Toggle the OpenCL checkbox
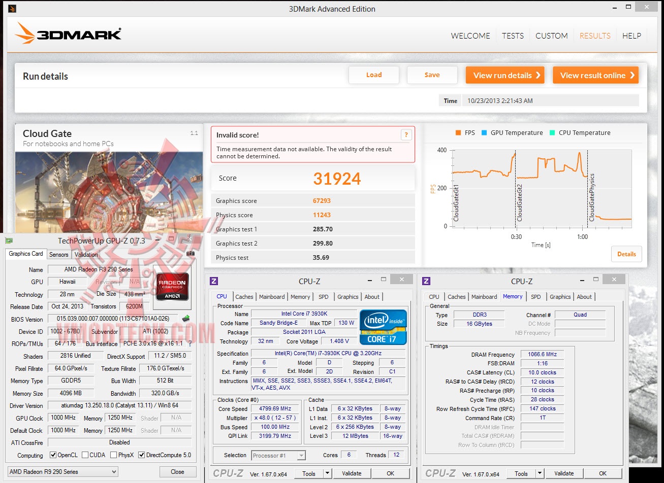This screenshot has width=664, height=483. (x=53, y=455)
